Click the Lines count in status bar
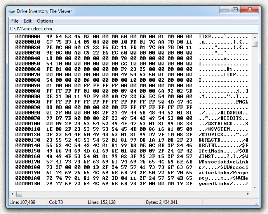 tap(102, 203)
